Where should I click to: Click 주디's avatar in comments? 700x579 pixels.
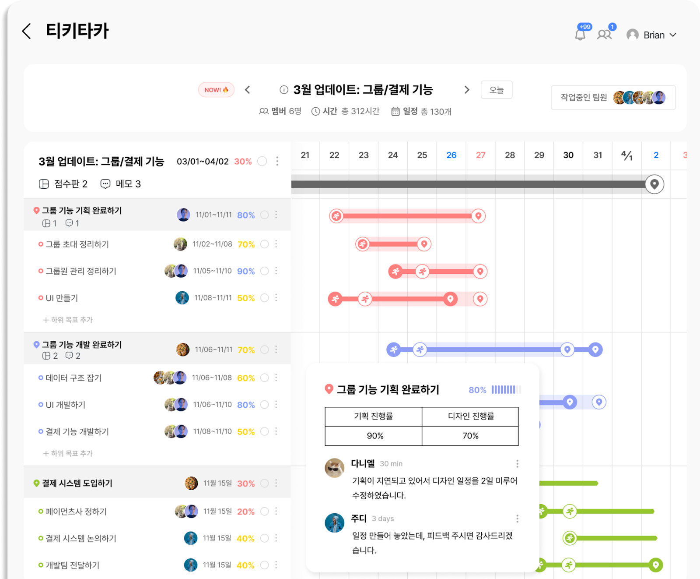(334, 523)
